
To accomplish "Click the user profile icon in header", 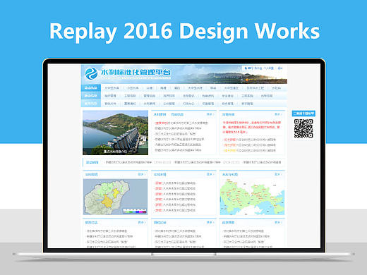I will pos(246,68).
